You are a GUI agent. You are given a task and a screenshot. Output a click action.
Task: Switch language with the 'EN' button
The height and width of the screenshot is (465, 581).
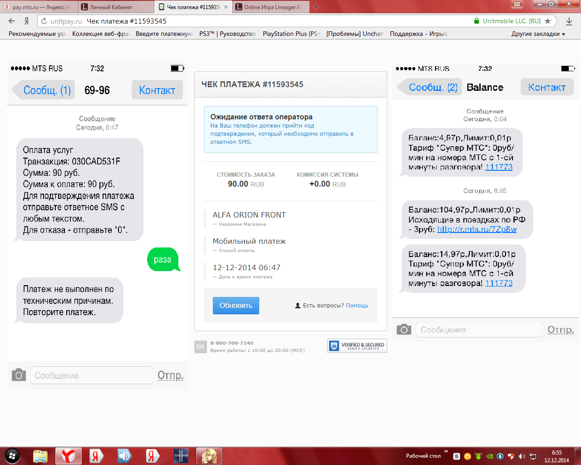(200, 347)
